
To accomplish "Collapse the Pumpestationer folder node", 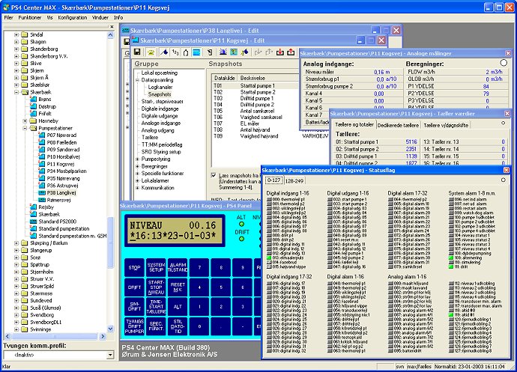I will pyautogui.click(x=25, y=128).
